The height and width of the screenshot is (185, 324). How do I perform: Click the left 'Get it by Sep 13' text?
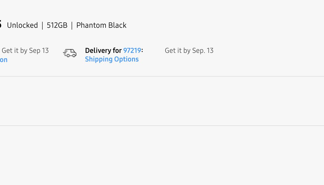pos(25,50)
